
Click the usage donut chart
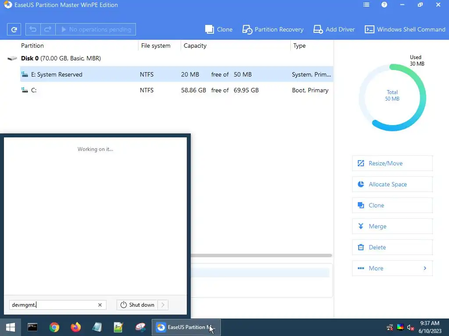click(392, 98)
